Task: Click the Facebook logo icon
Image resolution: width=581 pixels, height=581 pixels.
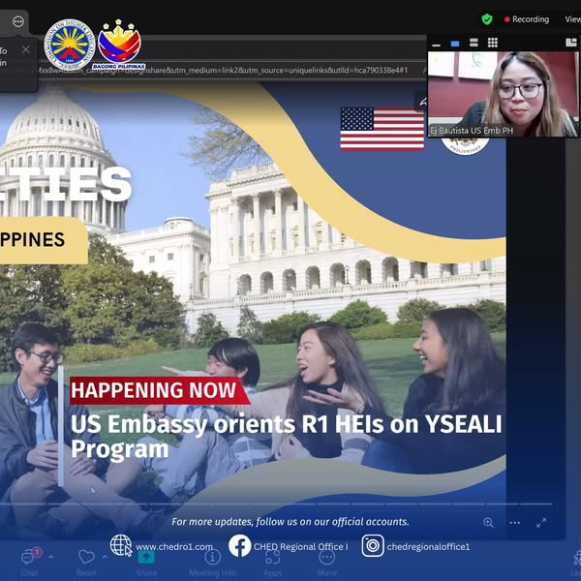Action: click(x=239, y=545)
